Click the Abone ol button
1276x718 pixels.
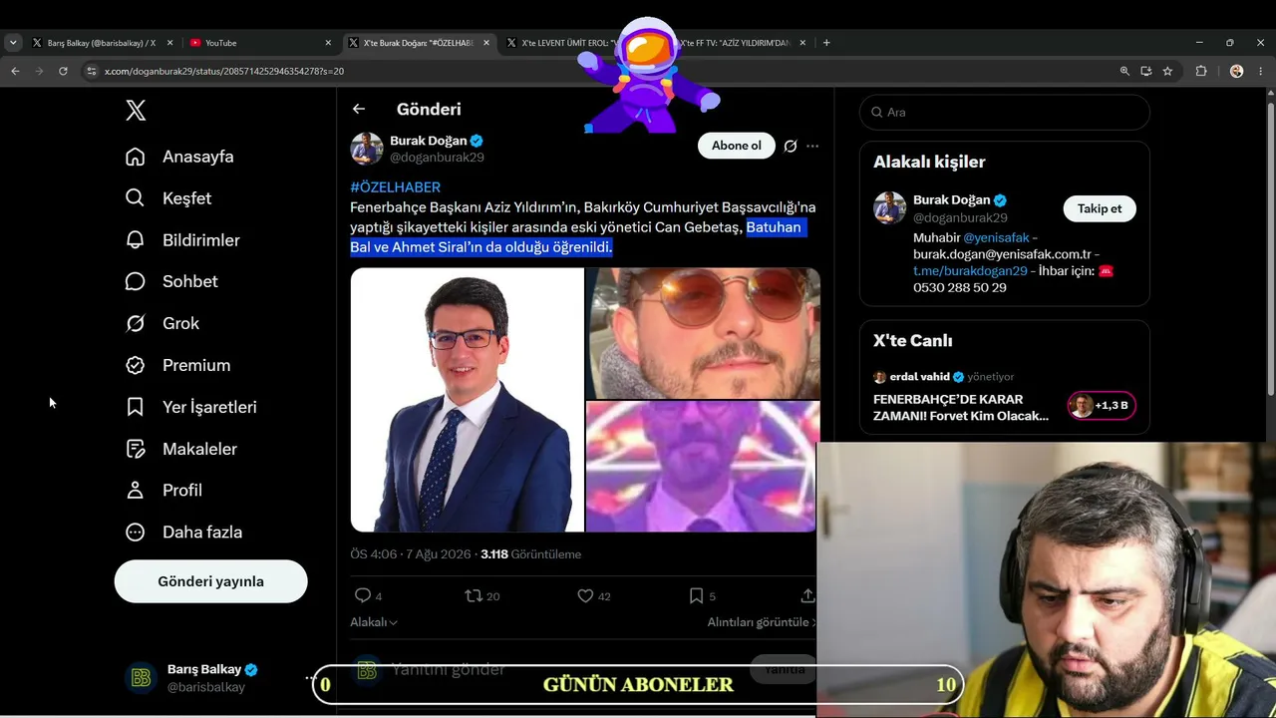click(x=737, y=146)
